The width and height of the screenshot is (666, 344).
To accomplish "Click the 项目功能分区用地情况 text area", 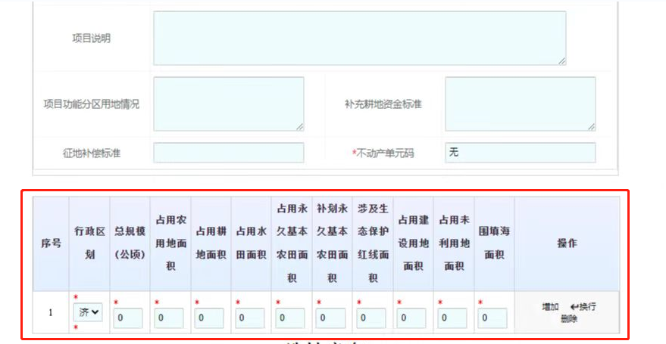I will point(228,104).
